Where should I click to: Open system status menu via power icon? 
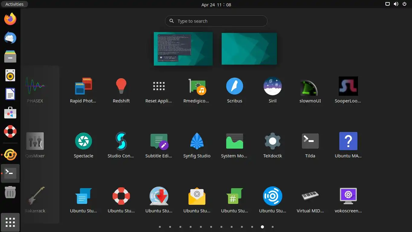[x=404, y=4]
